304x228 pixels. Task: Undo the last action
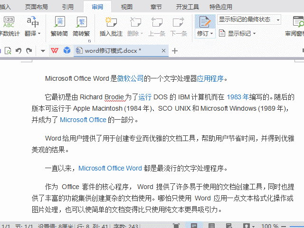[19, 51]
